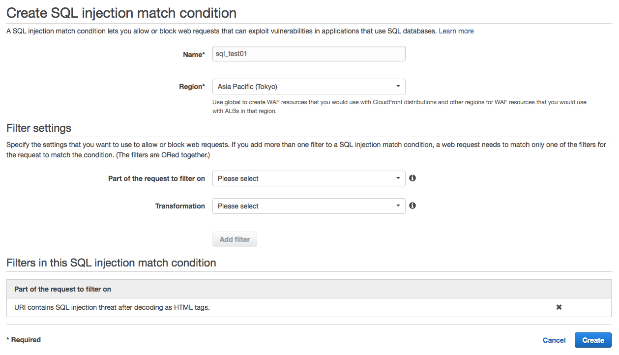Image resolution: width=619 pixels, height=355 pixels.
Task: Click the info icon next to Transformation
Action: (413, 206)
